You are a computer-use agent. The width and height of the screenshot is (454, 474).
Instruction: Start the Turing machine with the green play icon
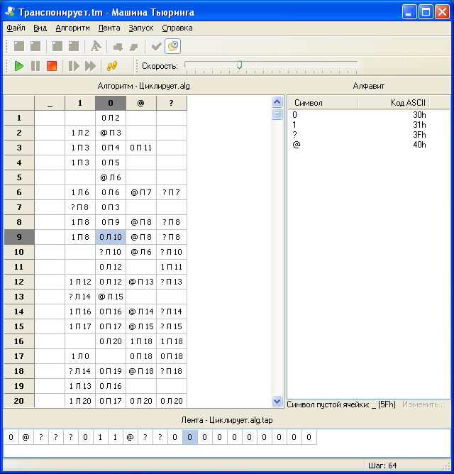[19, 65]
